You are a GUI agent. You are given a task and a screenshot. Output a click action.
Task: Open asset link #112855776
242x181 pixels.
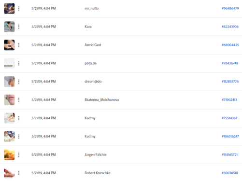(230, 82)
